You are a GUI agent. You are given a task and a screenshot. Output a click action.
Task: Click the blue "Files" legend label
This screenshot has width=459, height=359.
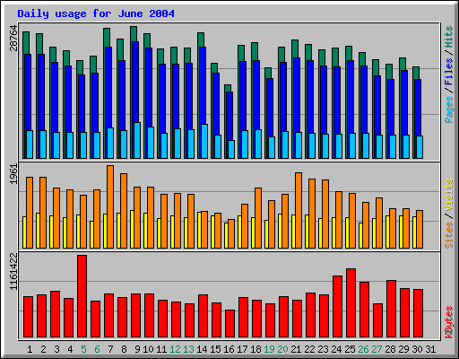448,72
